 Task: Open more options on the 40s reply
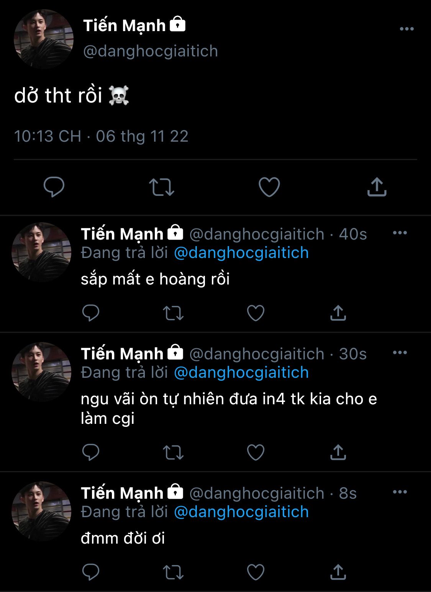(x=400, y=233)
